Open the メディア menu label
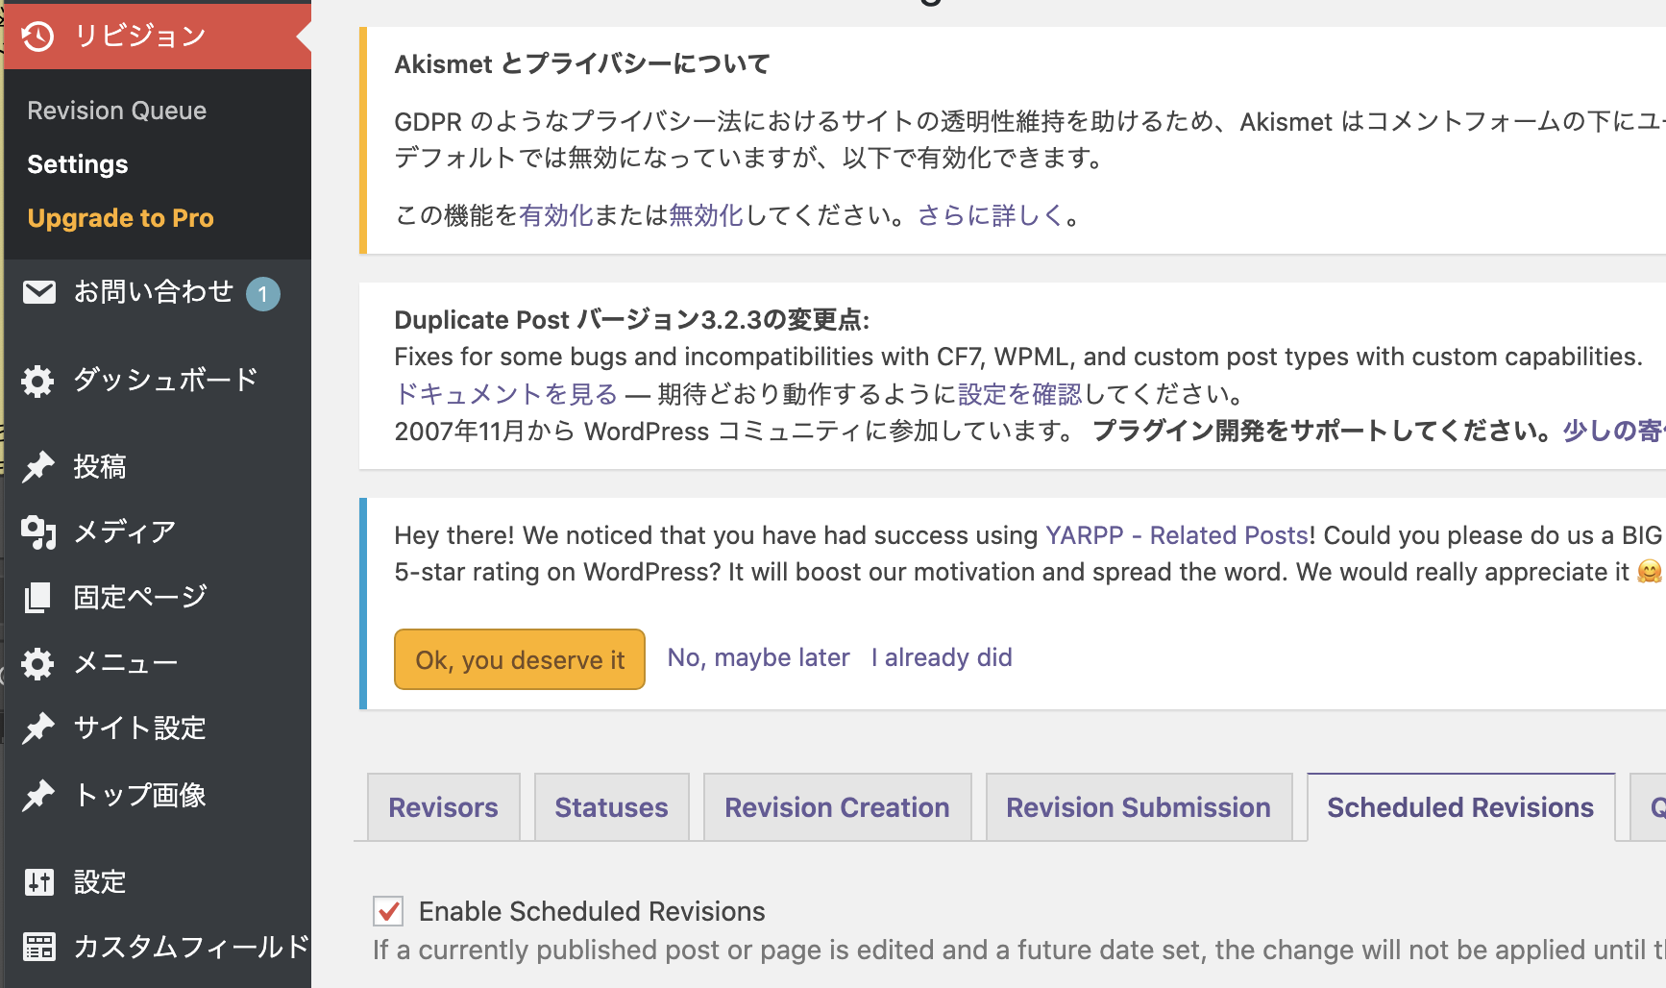 [x=125, y=531]
